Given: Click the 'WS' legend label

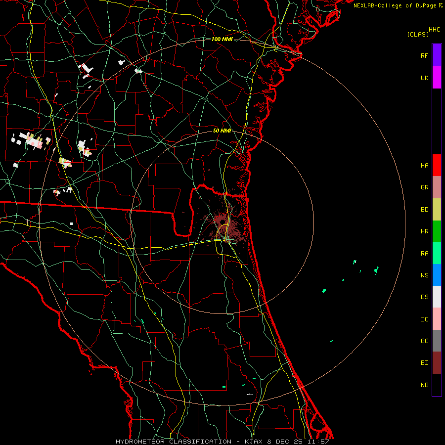Looking at the screenshot, I should pyautogui.click(x=424, y=275).
